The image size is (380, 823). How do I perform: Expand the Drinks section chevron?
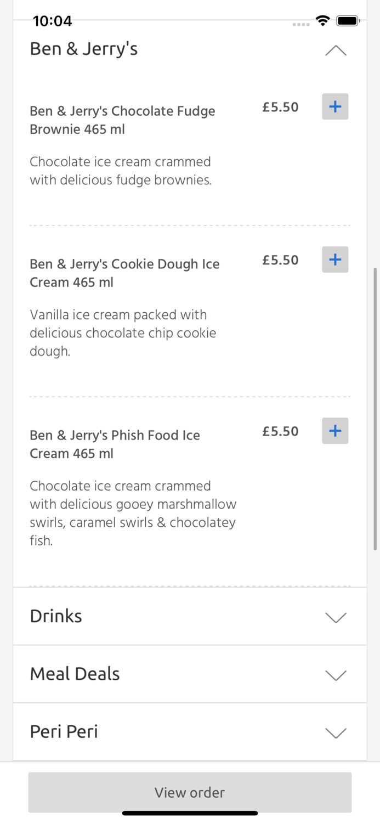click(336, 617)
